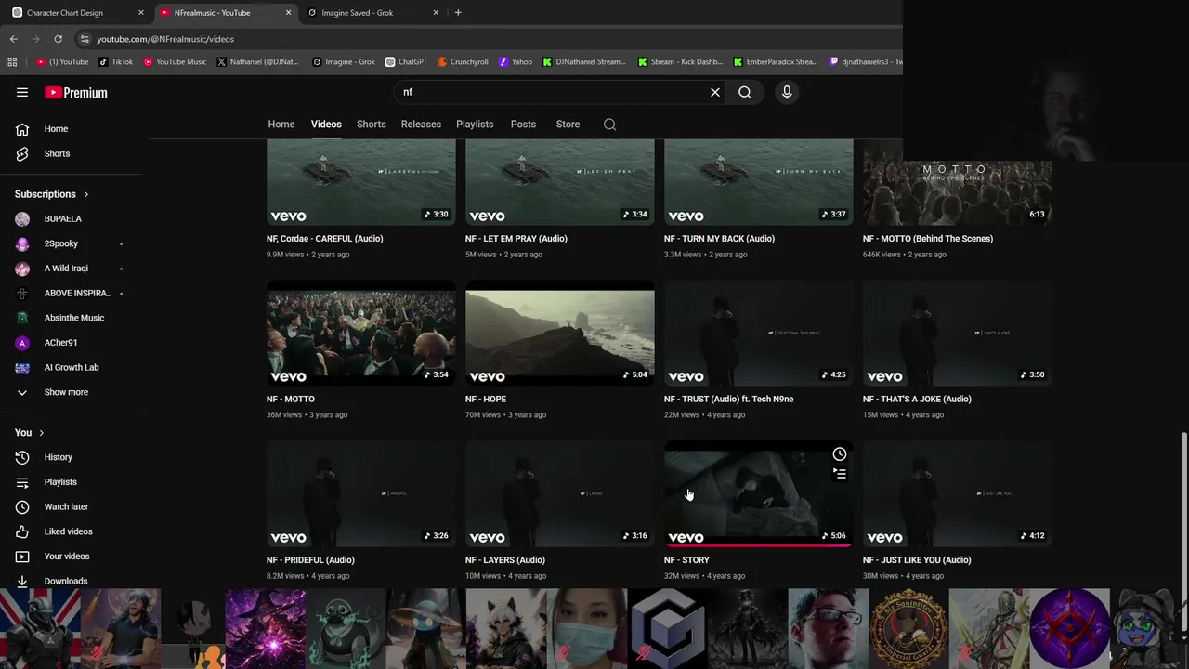Click the browser address bar URL

pyautogui.click(x=165, y=39)
